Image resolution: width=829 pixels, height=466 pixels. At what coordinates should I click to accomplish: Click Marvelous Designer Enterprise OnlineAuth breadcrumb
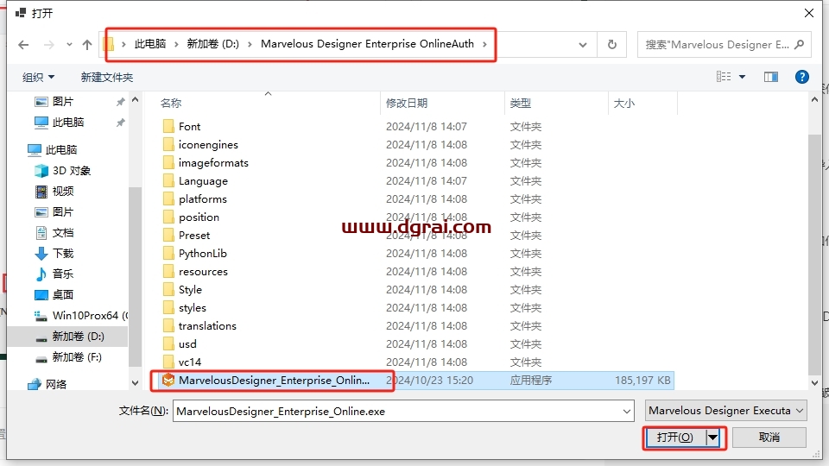[368, 44]
